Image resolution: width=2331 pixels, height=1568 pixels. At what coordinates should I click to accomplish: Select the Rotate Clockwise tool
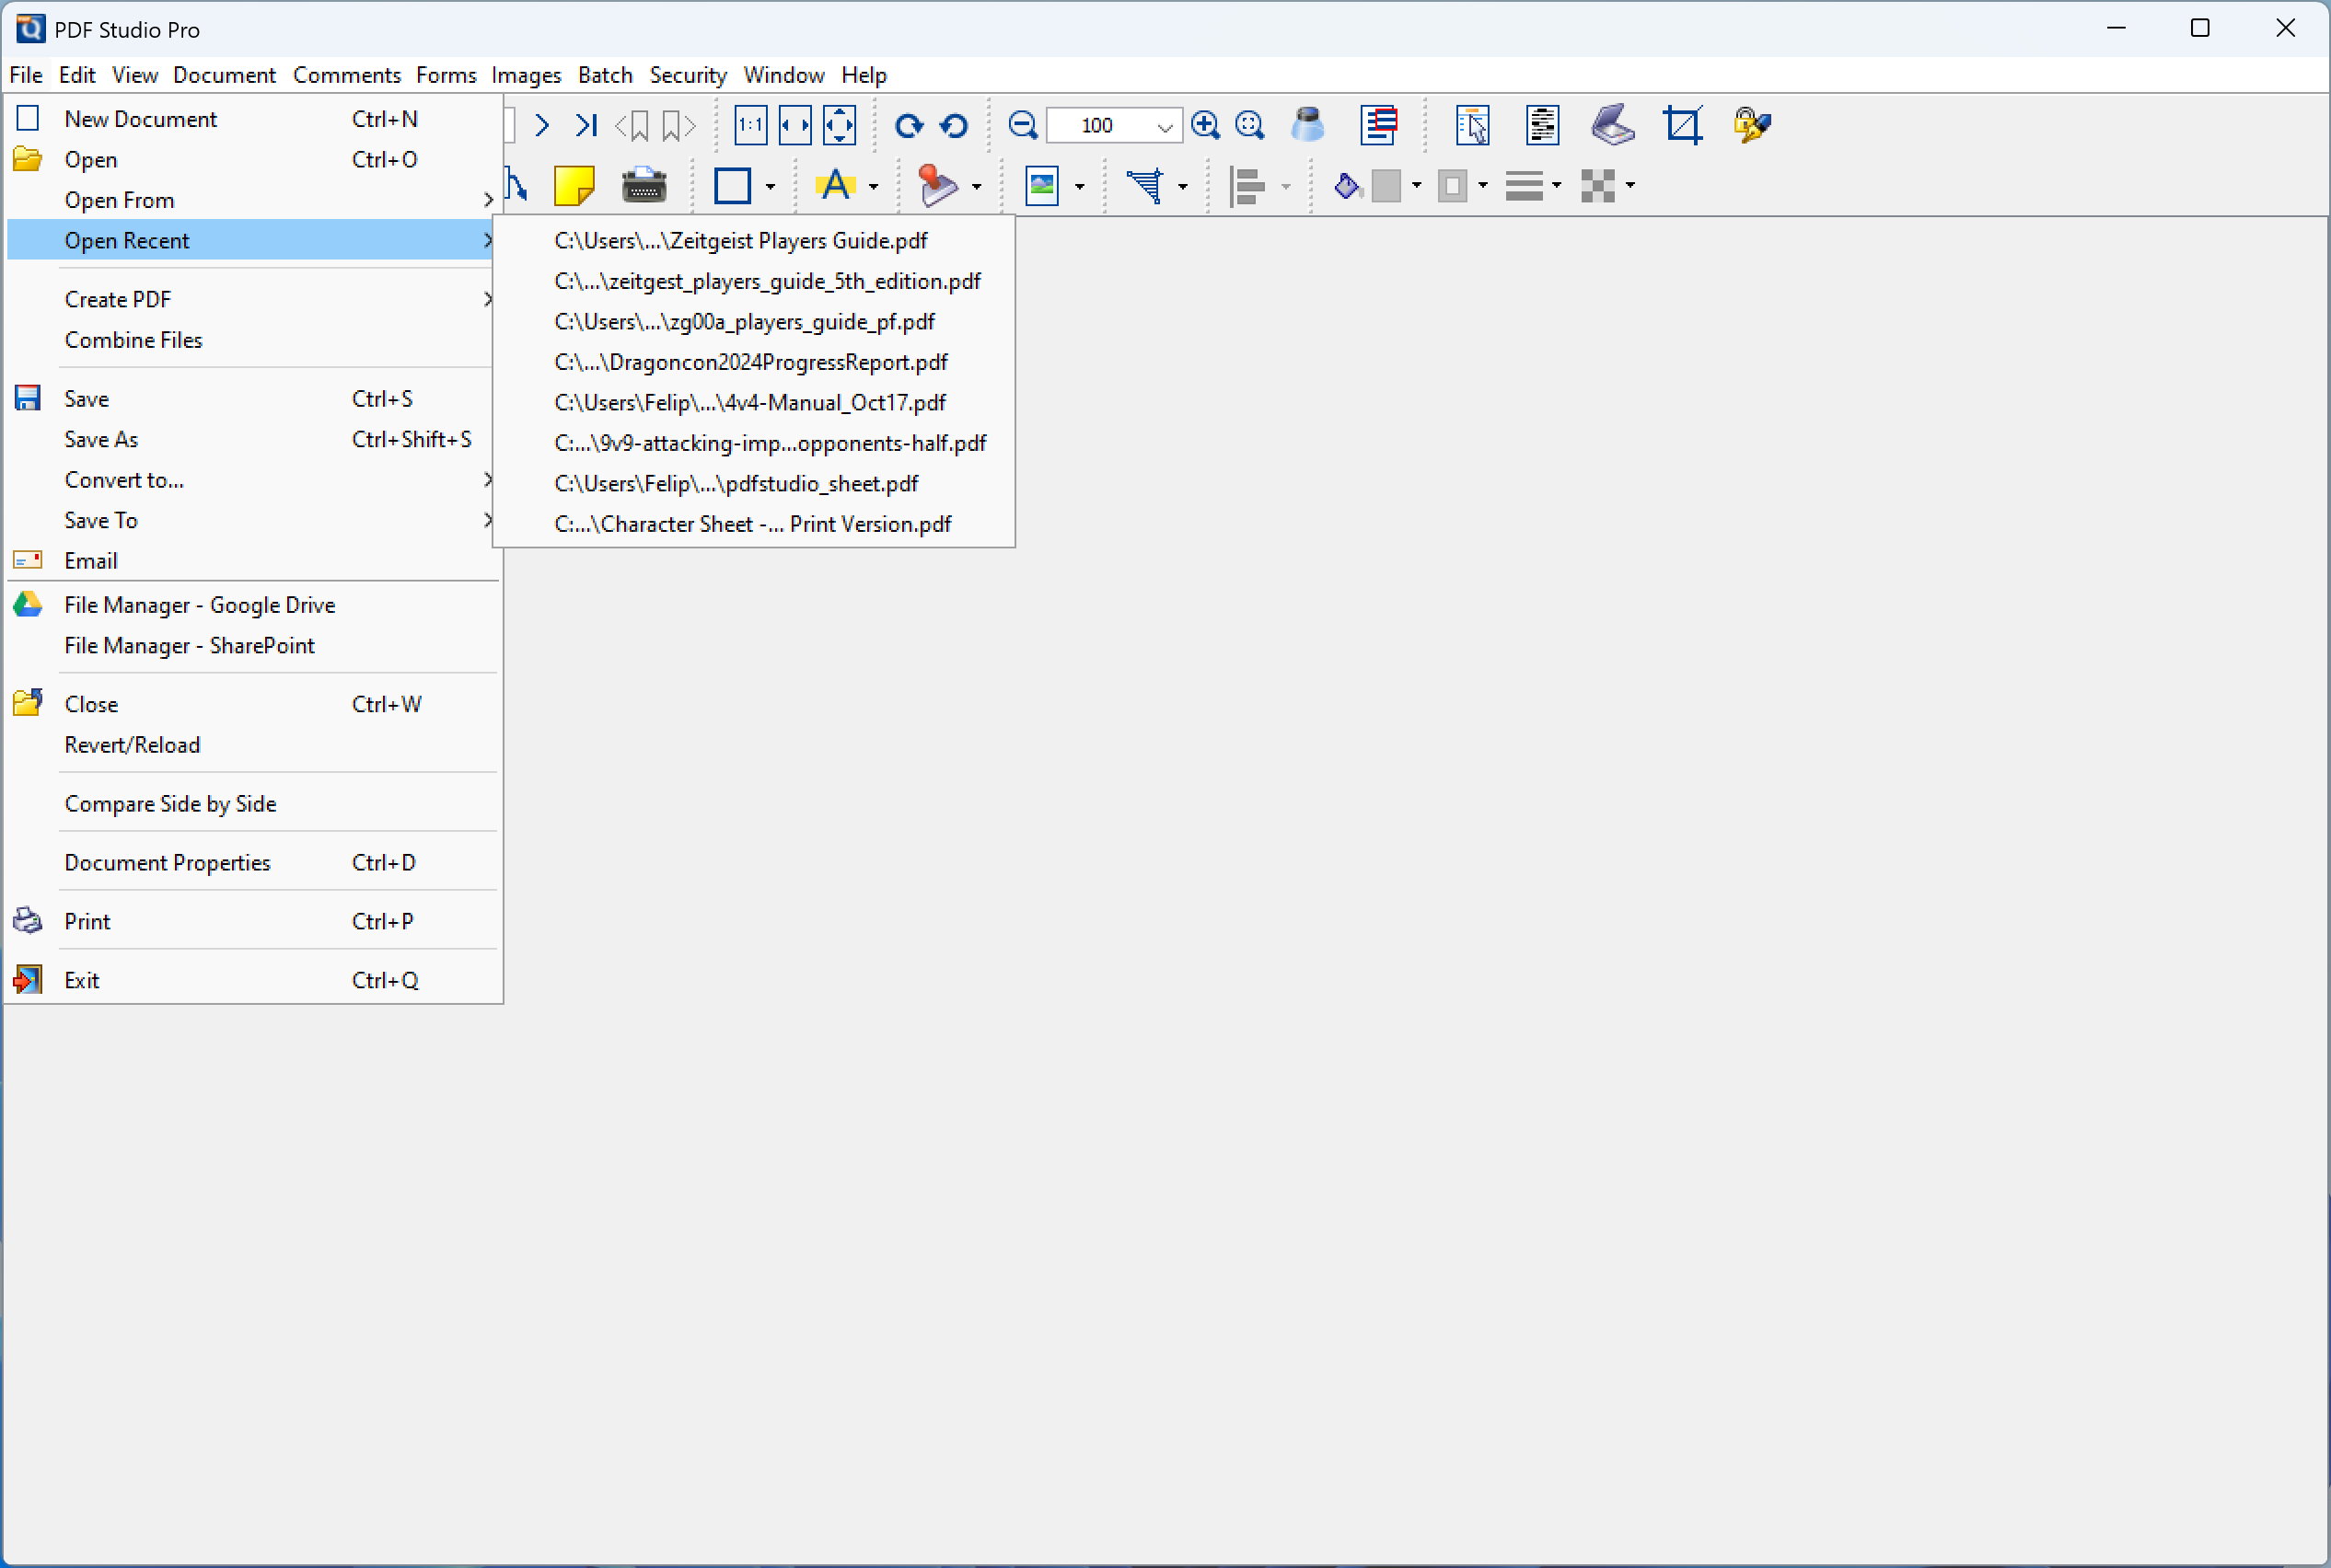(908, 125)
